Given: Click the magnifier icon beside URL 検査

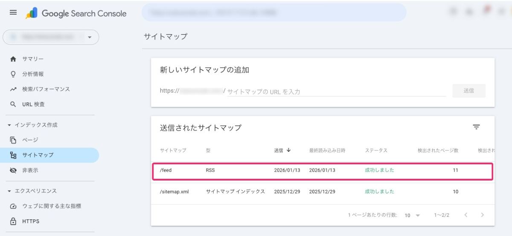Looking at the screenshot, I should click(13, 104).
